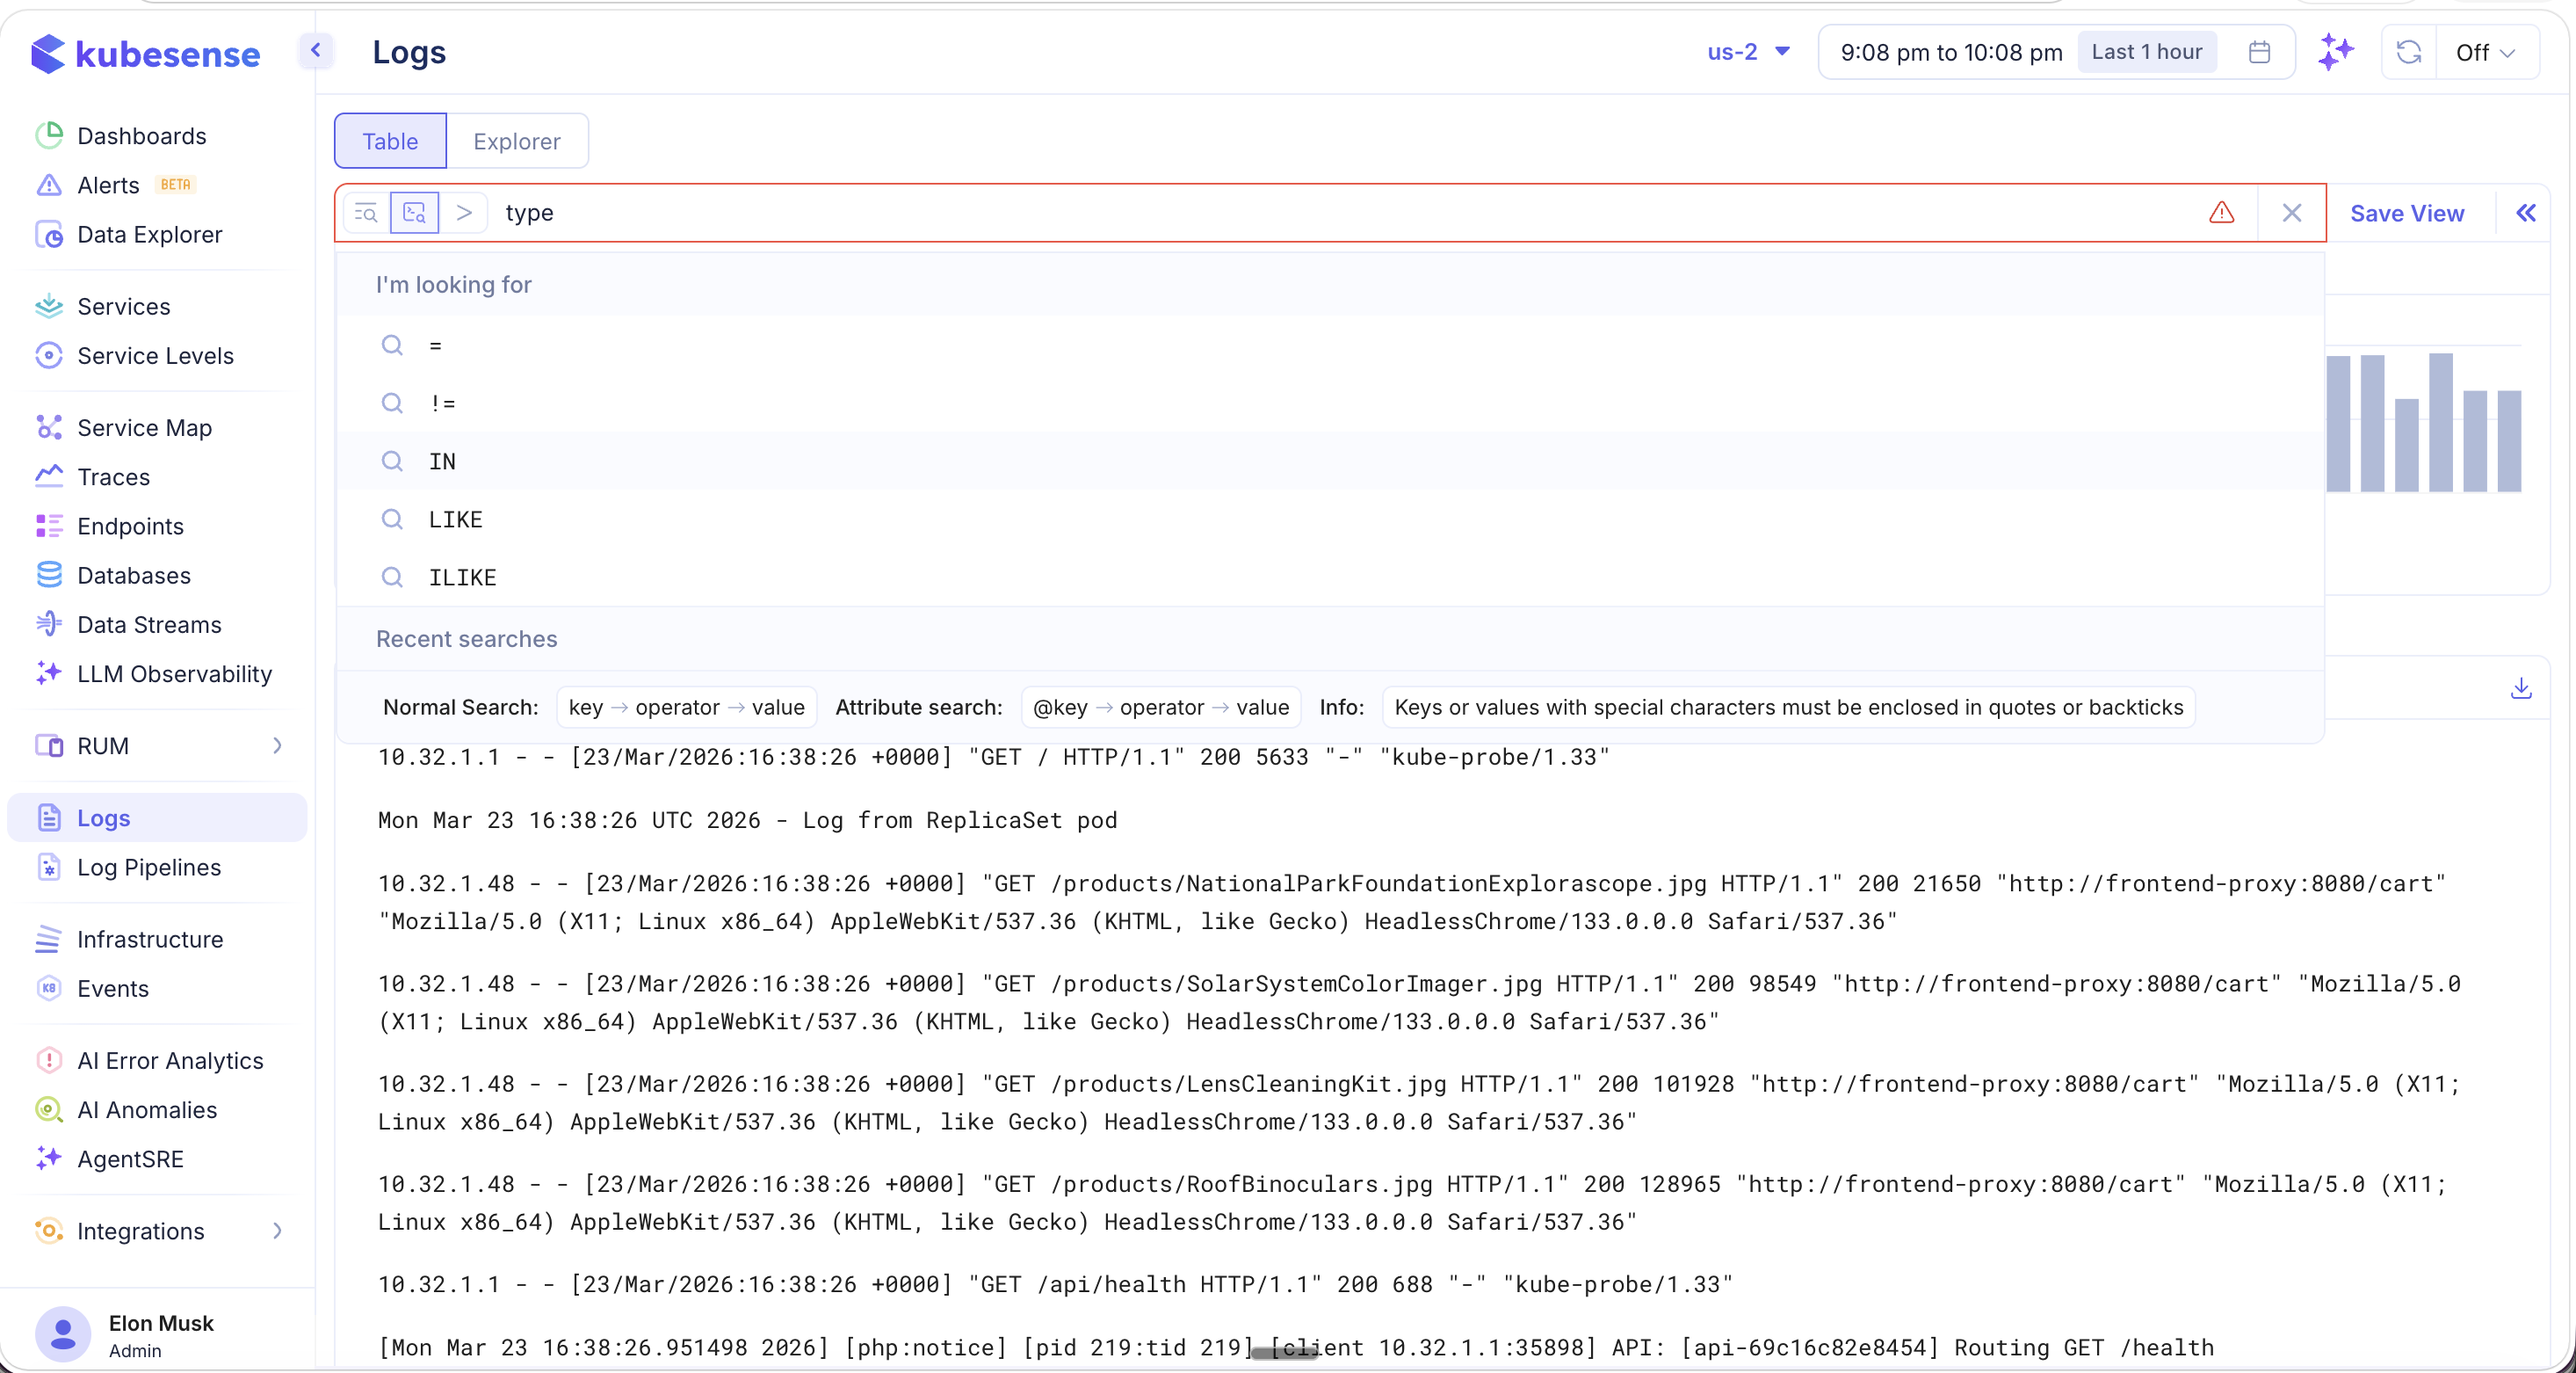Screen dimensions: 2576x1373
Task: Open Service Map in the sidebar
Action: (x=143, y=427)
